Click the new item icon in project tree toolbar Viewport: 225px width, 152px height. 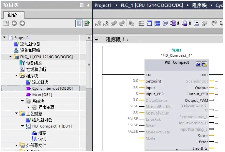pos(6,23)
